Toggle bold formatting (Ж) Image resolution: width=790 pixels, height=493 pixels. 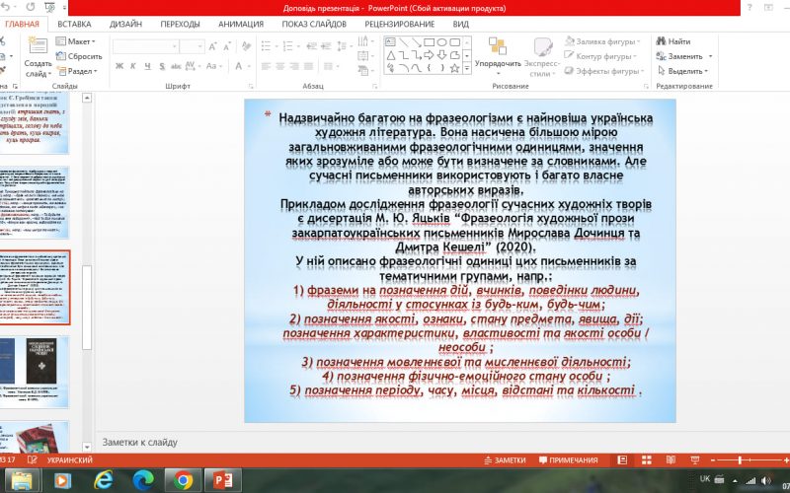coord(118,66)
